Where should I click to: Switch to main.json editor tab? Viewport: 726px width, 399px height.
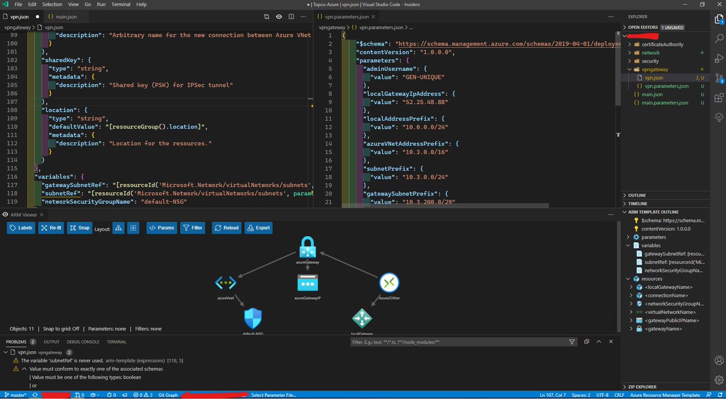pos(65,16)
